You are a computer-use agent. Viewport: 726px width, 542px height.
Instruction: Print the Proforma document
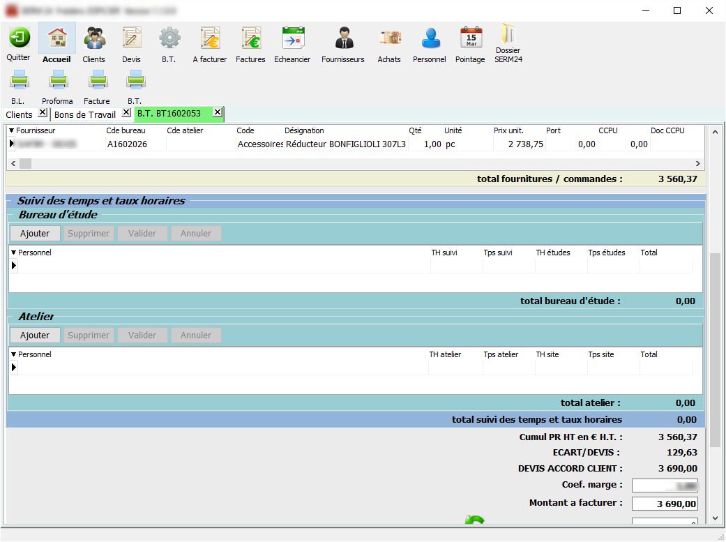click(59, 80)
